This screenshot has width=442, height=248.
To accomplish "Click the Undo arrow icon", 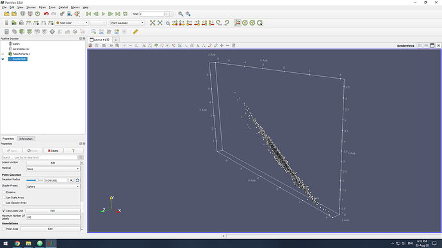I will [46, 14].
